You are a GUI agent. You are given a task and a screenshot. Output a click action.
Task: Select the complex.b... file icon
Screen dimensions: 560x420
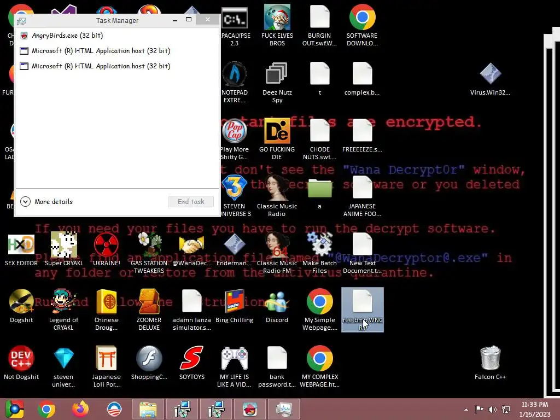[x=362, y=79]
